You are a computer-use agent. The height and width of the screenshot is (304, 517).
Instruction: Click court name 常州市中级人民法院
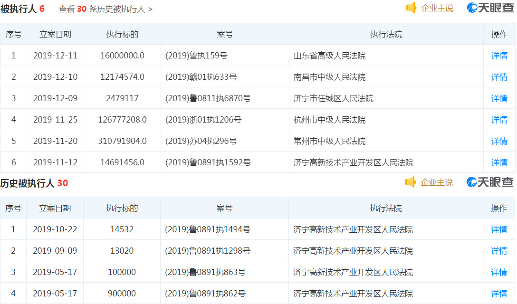tap(329, 142)
